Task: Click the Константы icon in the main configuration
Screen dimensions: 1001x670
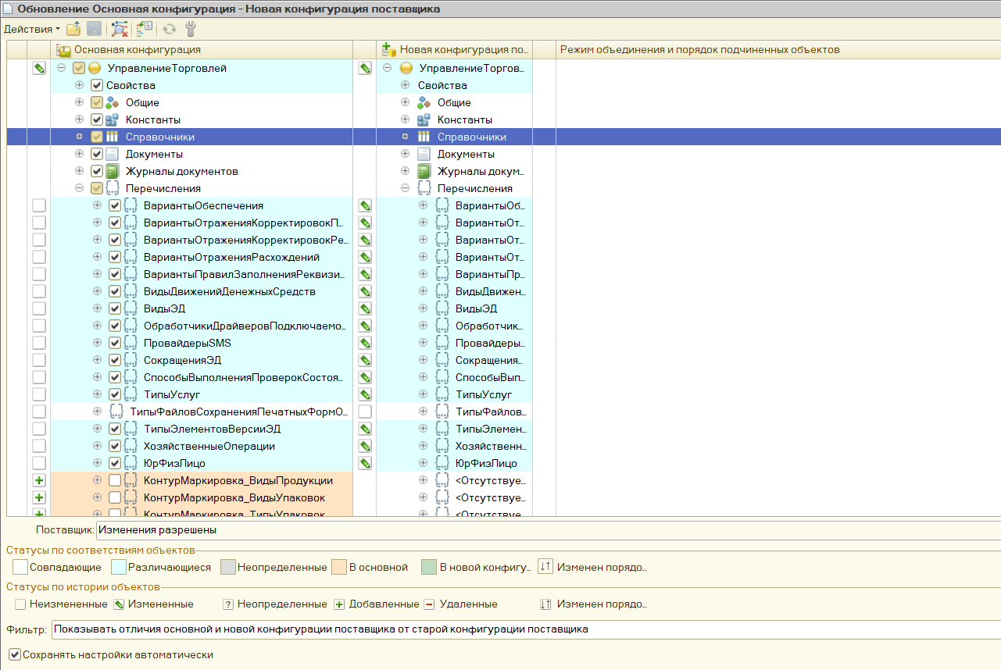Action: (112, 119)
